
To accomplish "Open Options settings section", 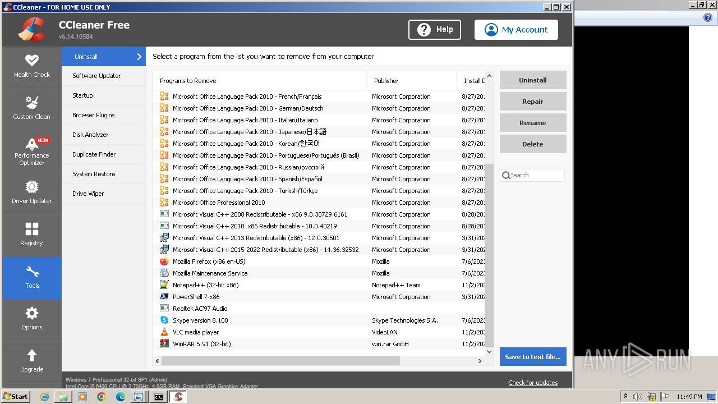I will (x=32, y=320).
